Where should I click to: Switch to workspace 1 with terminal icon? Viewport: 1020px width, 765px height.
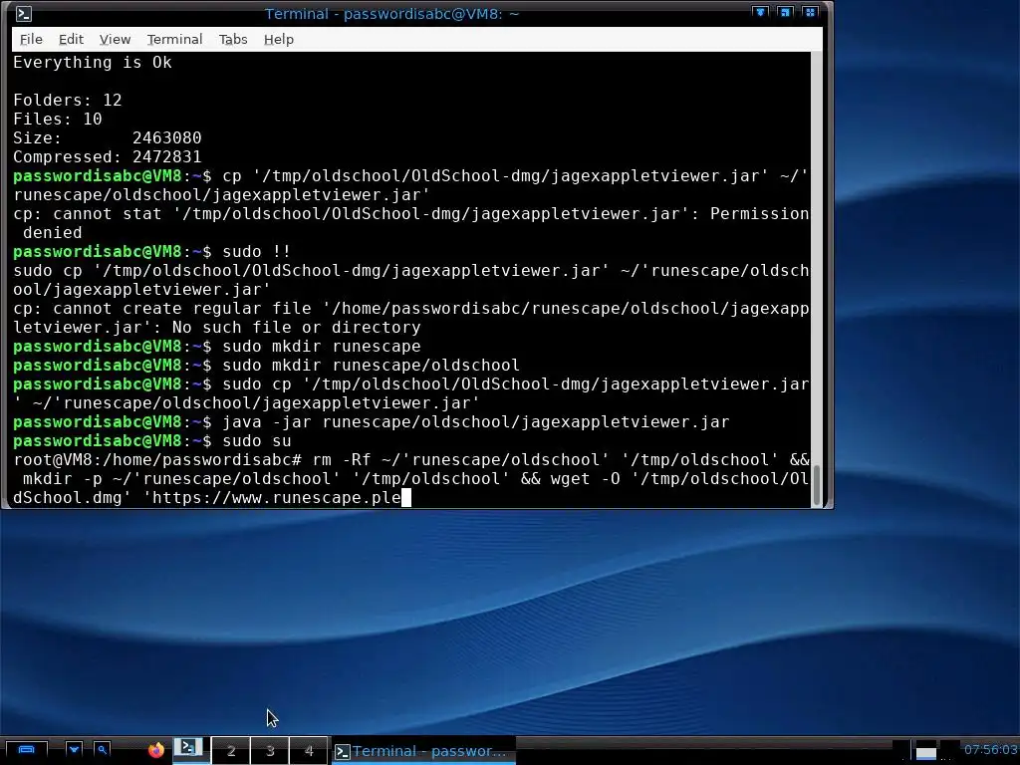coord(190,749)
